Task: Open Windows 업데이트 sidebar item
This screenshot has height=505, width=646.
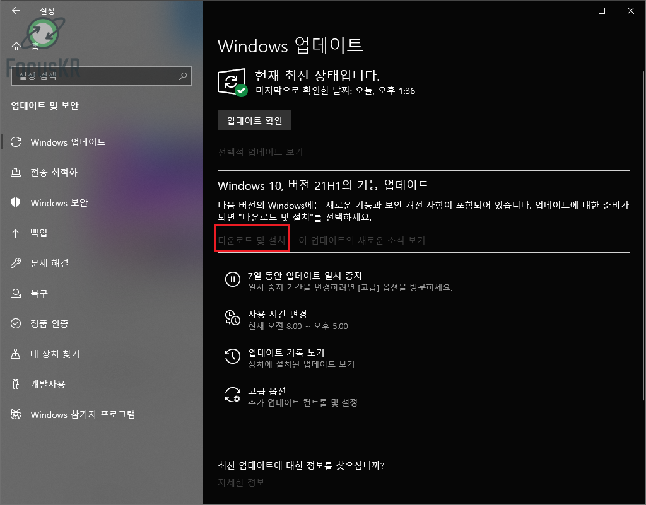Action: (x=68, y=142)
